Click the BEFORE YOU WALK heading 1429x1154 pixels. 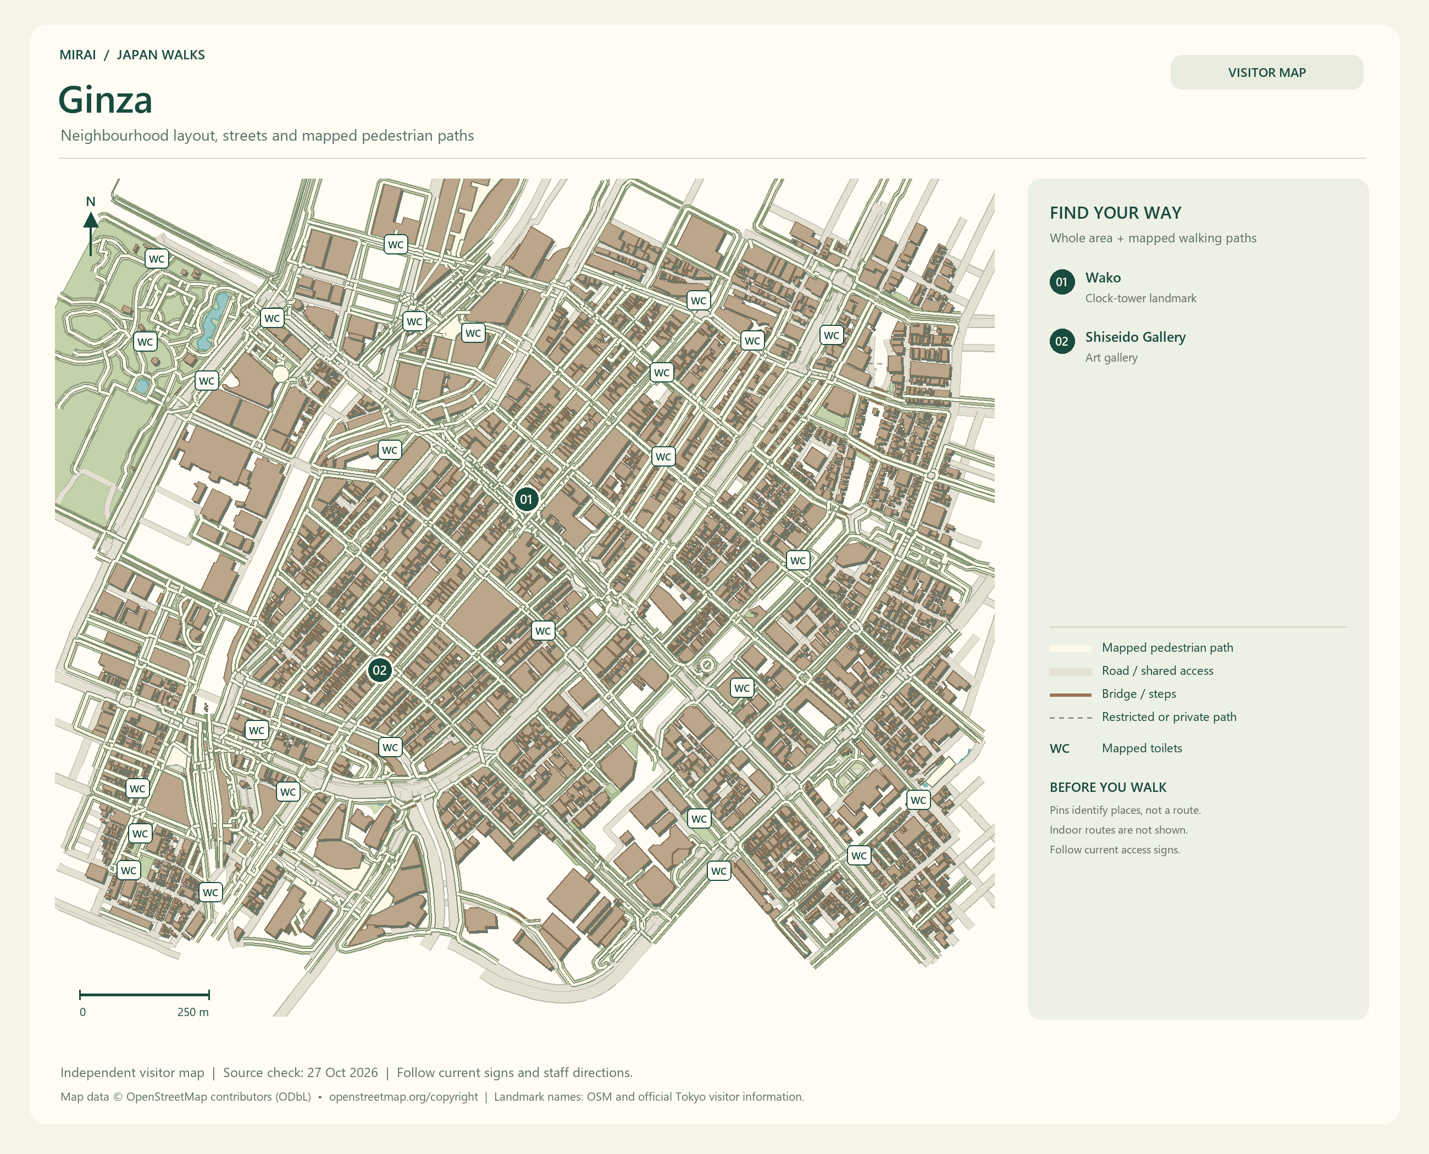click(1108, 787)
